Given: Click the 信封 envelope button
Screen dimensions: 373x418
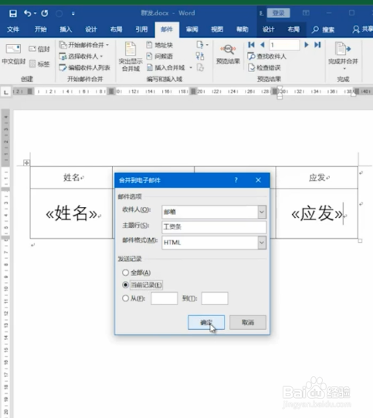Looking at the screenshot, I should pos(39,49).
